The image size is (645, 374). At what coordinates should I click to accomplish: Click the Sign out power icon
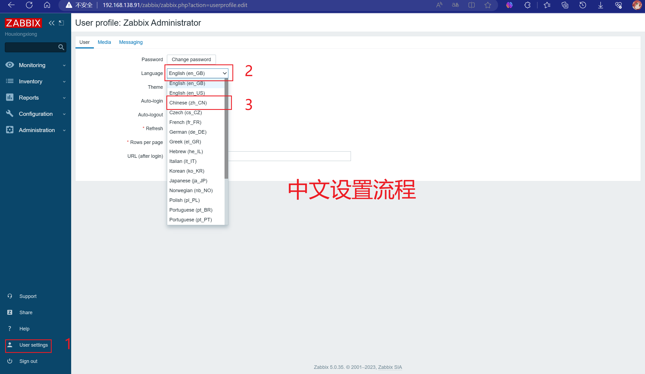coord(10,361)
